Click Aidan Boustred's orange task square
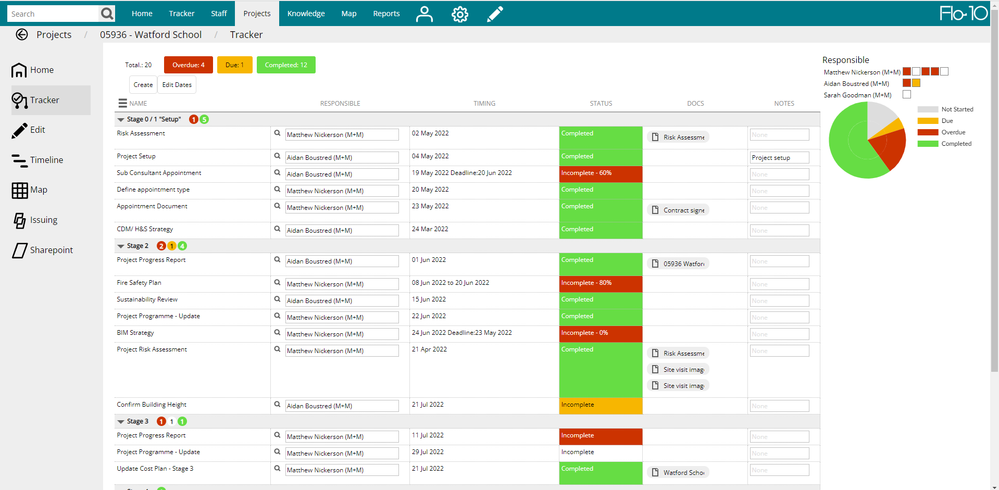Image resolution: width=999 pixels, height=490 pixels. tap(916, 83)
